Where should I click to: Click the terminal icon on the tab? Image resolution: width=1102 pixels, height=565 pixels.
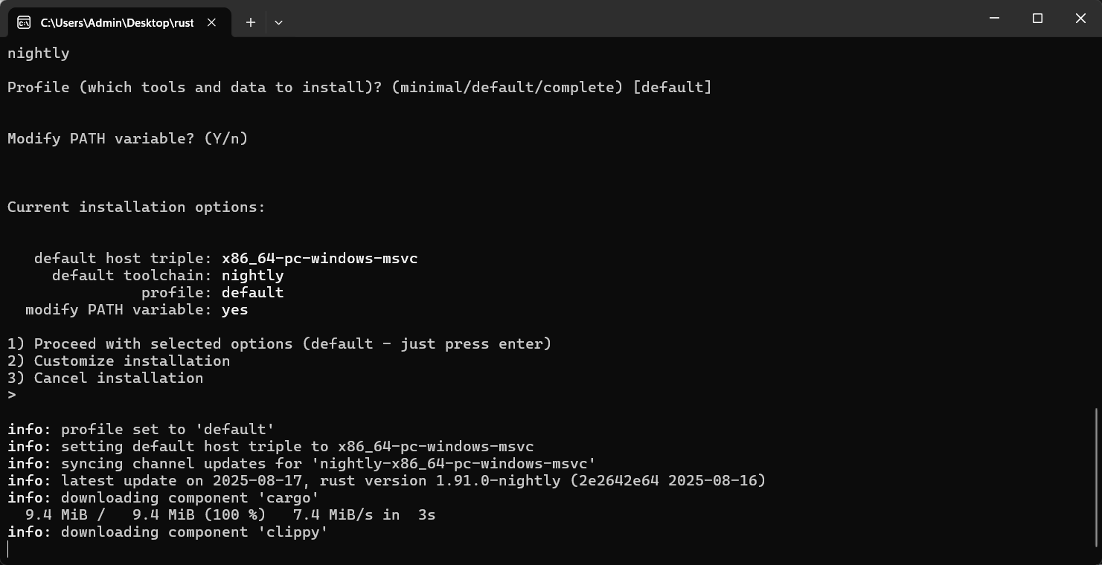(x=24, y=22)
